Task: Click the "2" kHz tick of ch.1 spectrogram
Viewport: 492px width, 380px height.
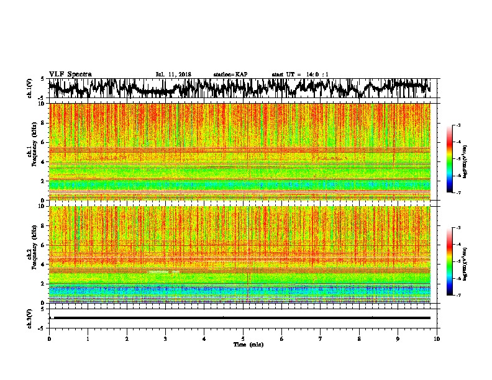Action: [44, 181]
